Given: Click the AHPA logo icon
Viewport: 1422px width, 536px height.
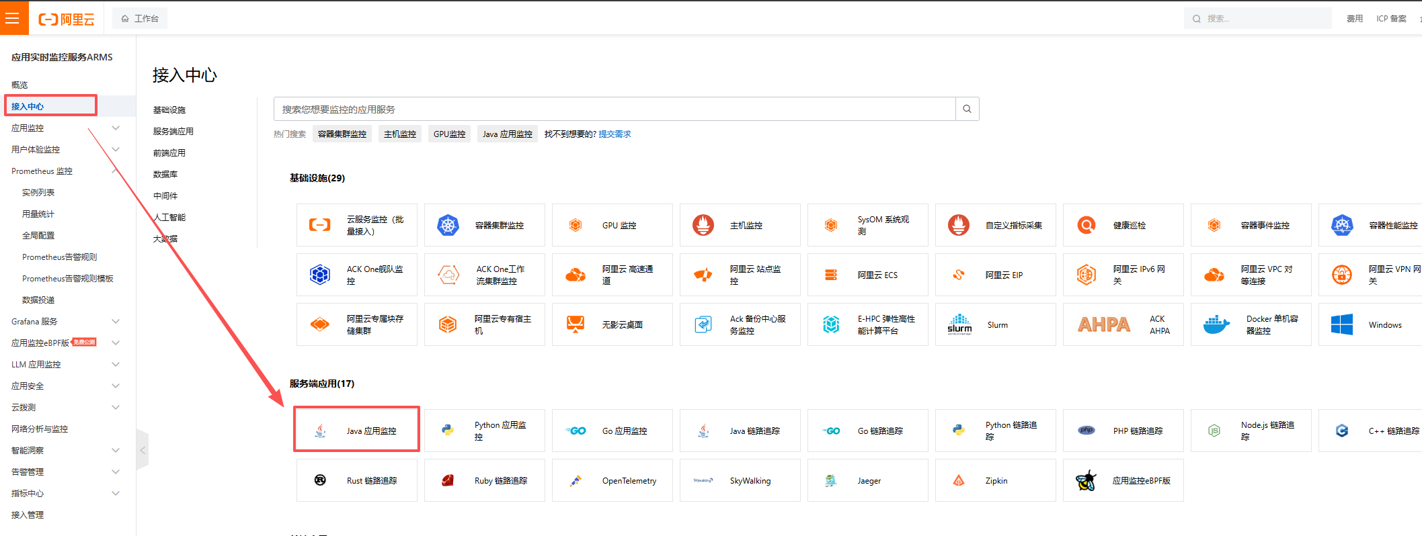Looking at the screenshot, I should [x=1103, y=325].
